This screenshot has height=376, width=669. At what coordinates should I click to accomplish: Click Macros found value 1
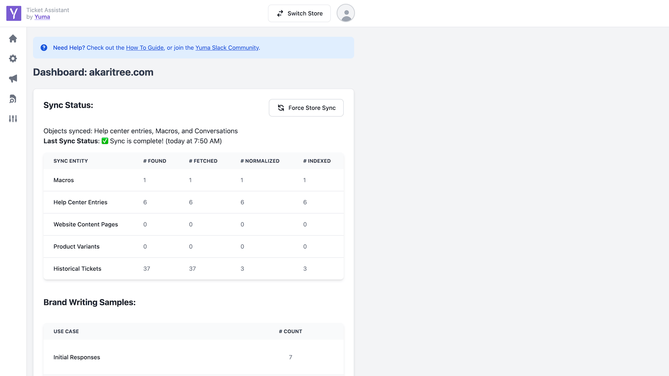click(145, 180)
